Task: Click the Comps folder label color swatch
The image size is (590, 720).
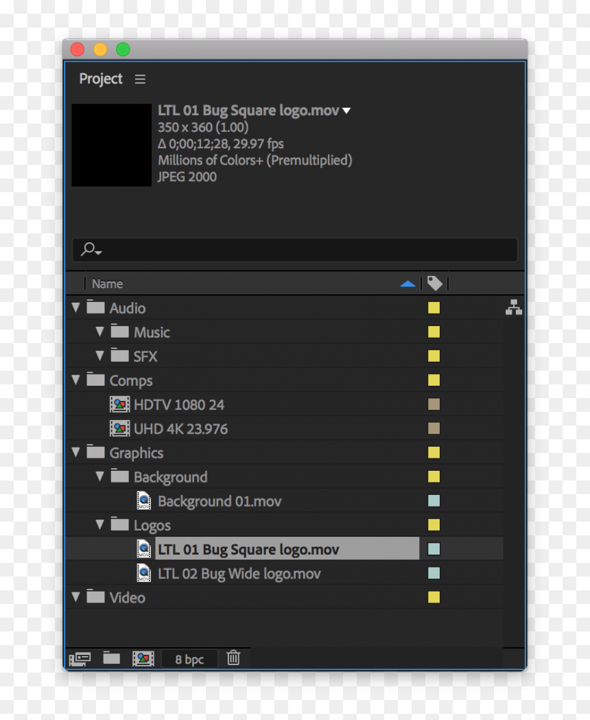Action: click(434, 380)
